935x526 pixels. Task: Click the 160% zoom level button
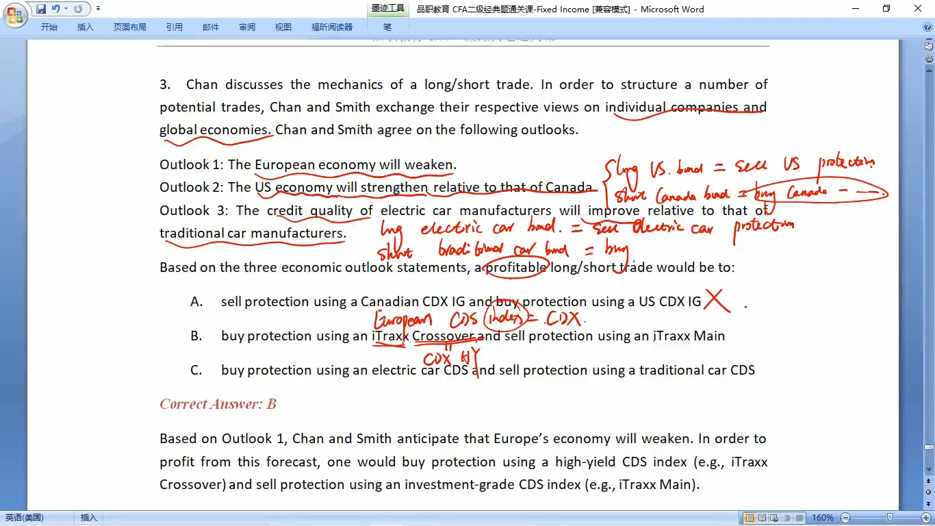[823, 518]
